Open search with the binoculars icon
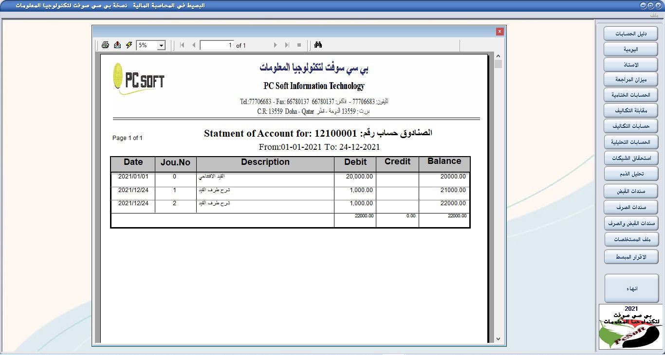 tap(317, 44)
